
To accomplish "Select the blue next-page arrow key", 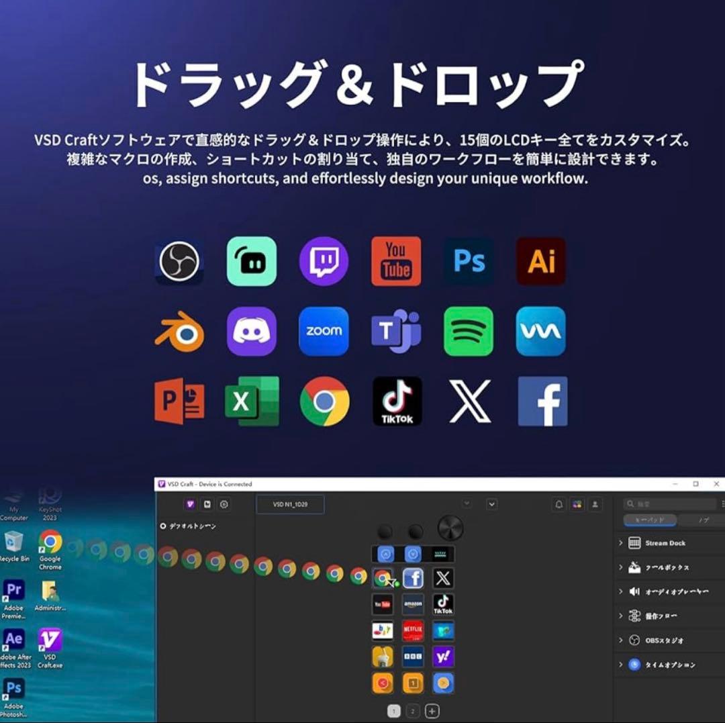I will pyautogui.click(x=443, y=683).
